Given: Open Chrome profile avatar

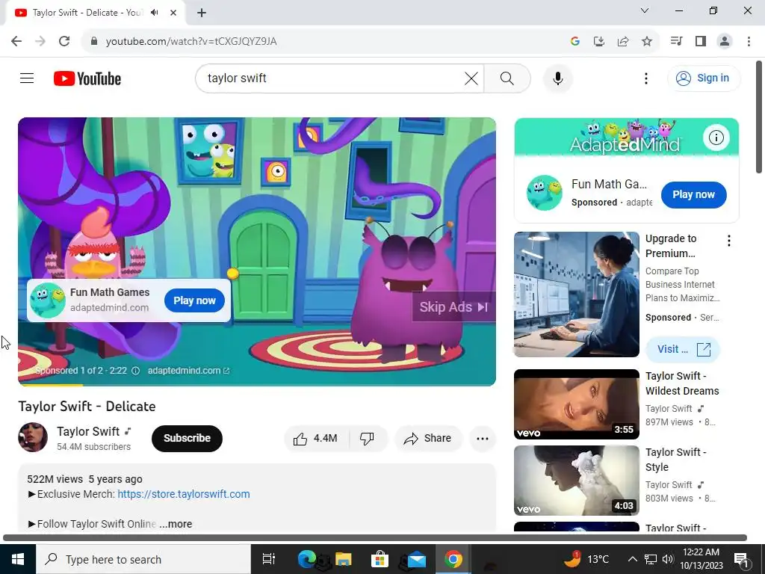Looking at the screenshot, I should coord(725,41).
